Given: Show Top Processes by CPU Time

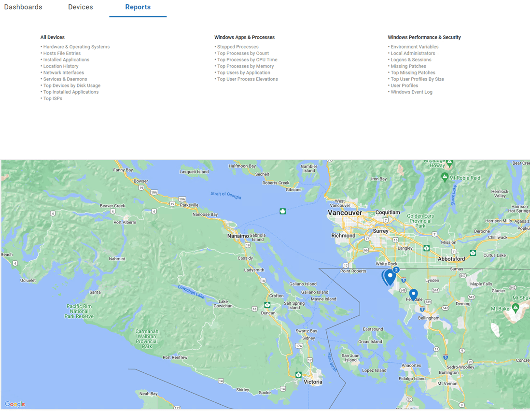Looking at the screenshot, I should pyautogui.click(x=247, y=60).
